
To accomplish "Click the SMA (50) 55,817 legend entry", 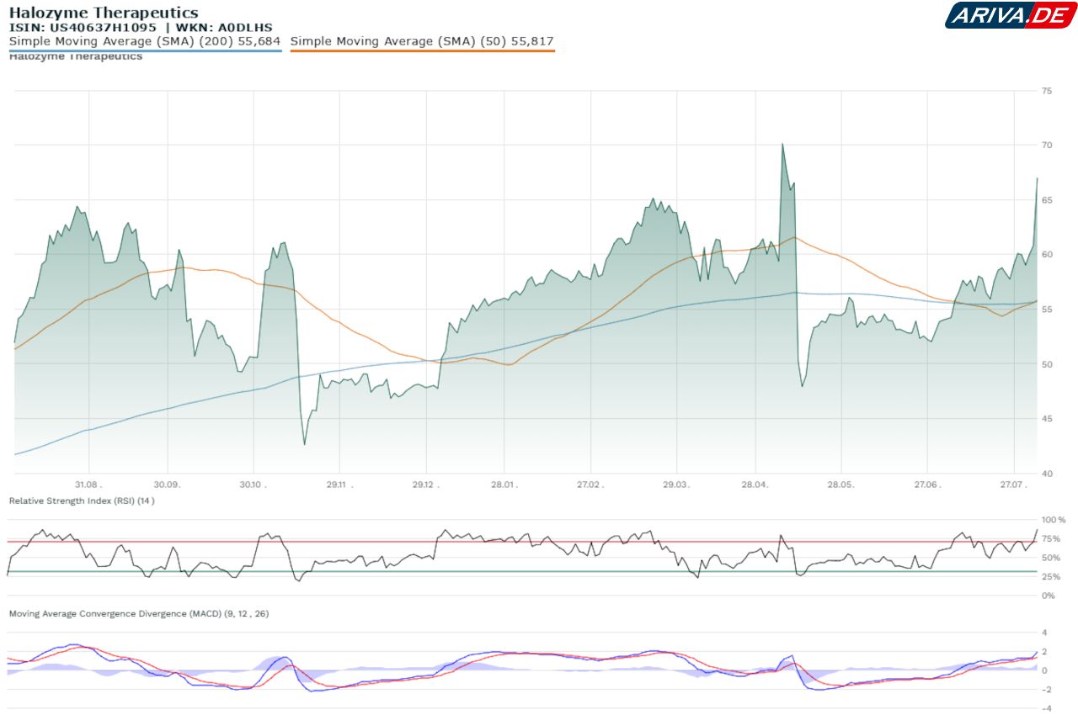I will pyautogui.click(x=422, y=40).
